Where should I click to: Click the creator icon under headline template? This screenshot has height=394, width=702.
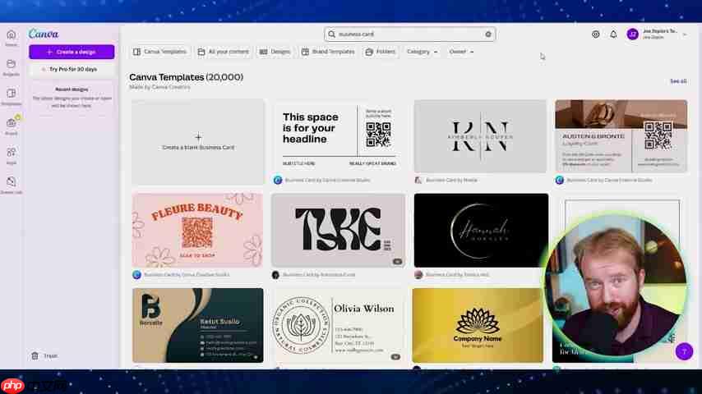[x=278, y=181]
